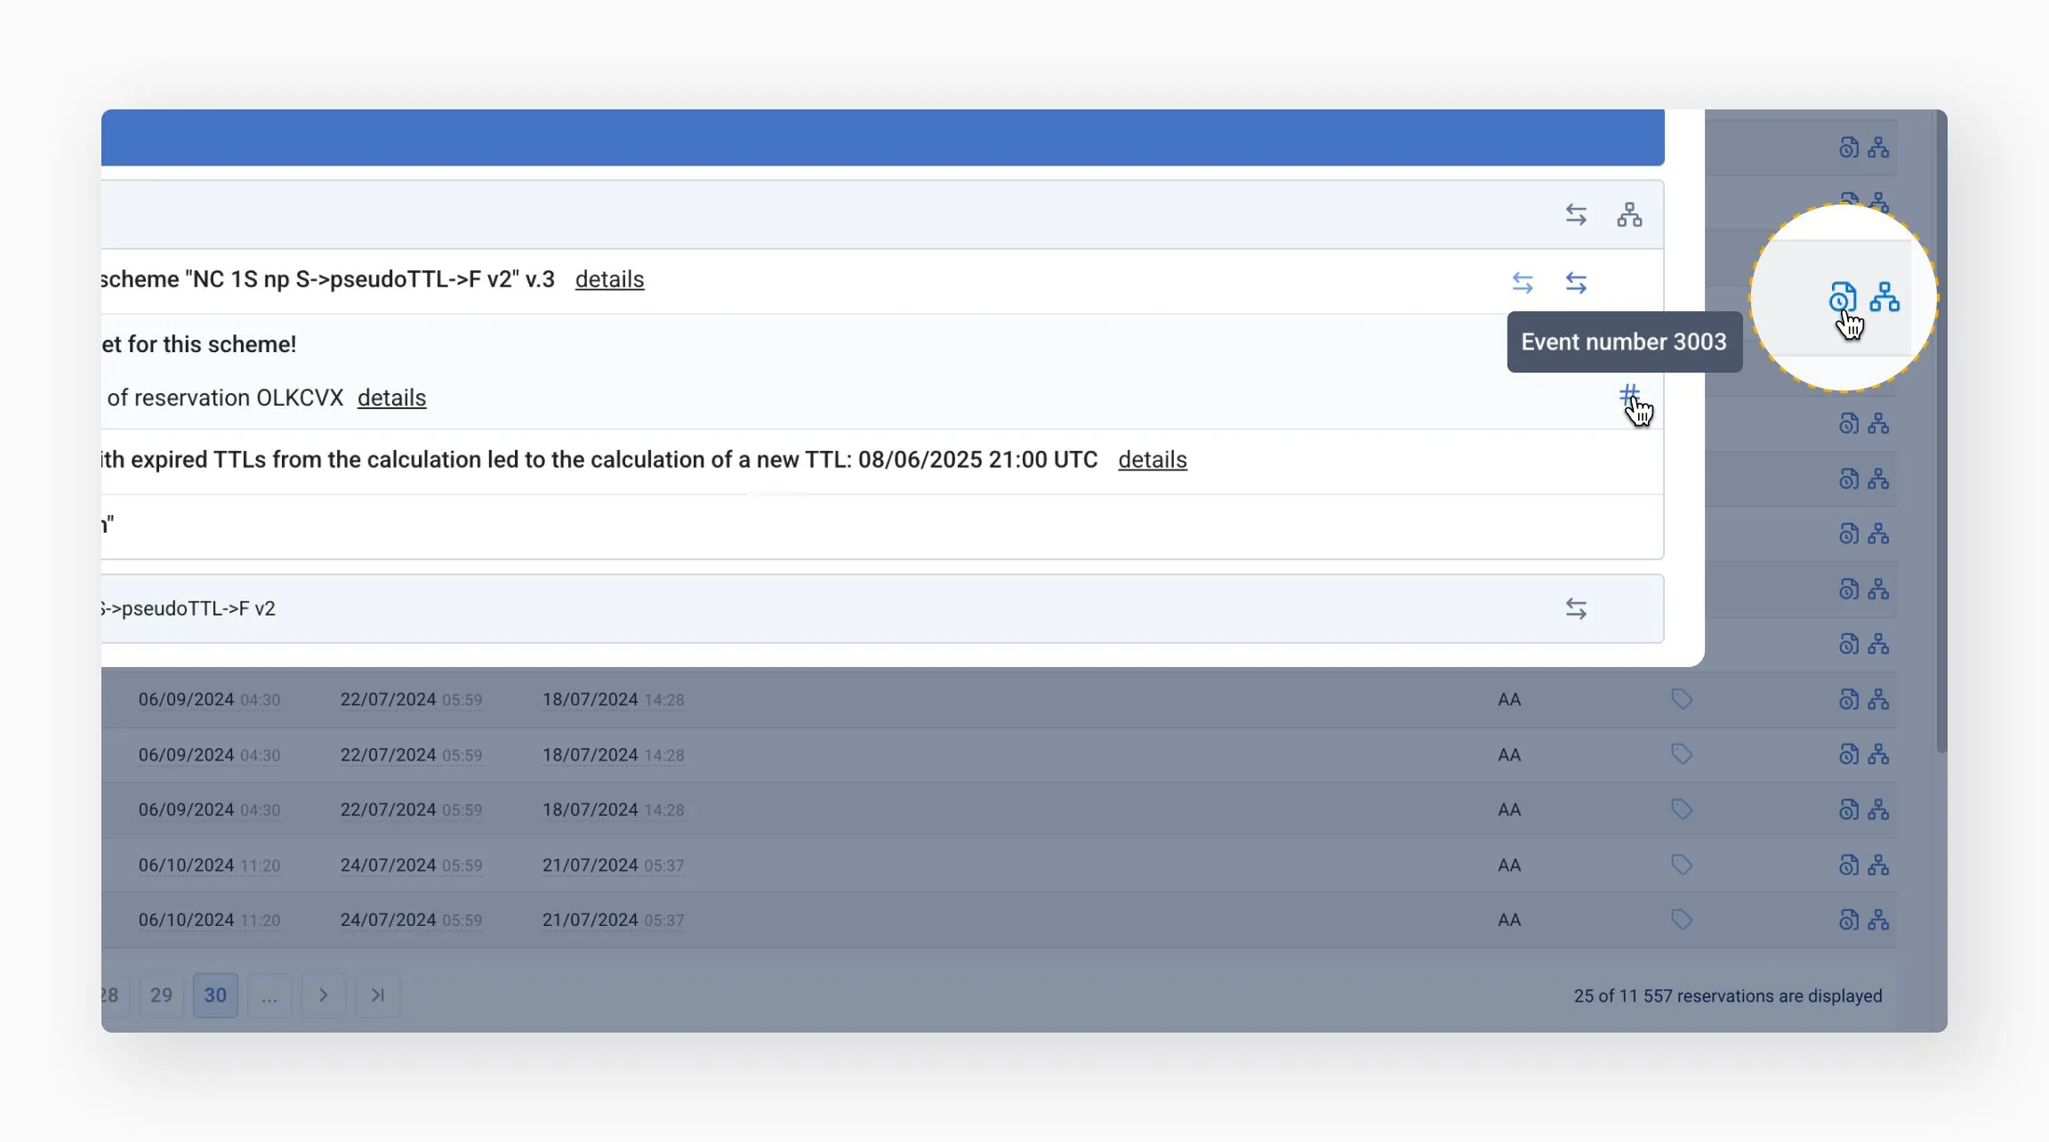The image size is (2049, 1142).
Task: Click the vertical scrollbar on the right edge
Action: point(1941,445)
